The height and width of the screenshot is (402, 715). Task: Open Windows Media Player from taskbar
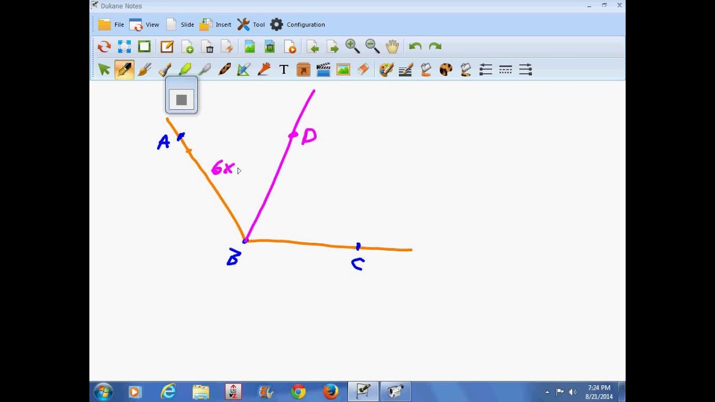coord(135,392)
